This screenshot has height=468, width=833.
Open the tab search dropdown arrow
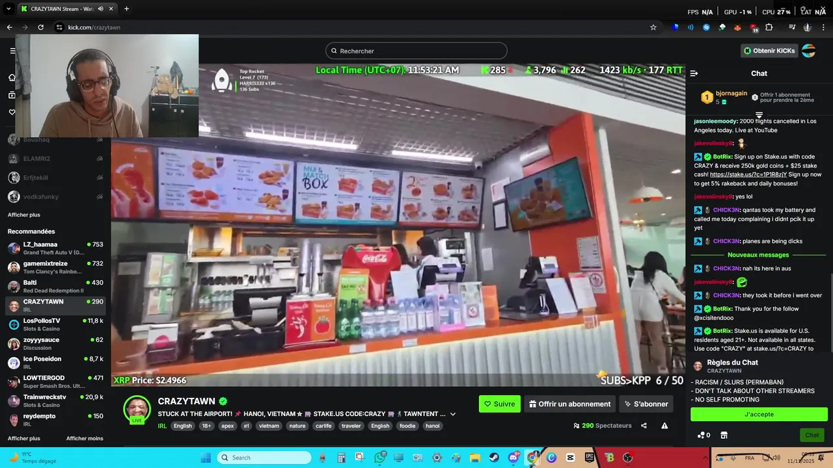[9, 8]
